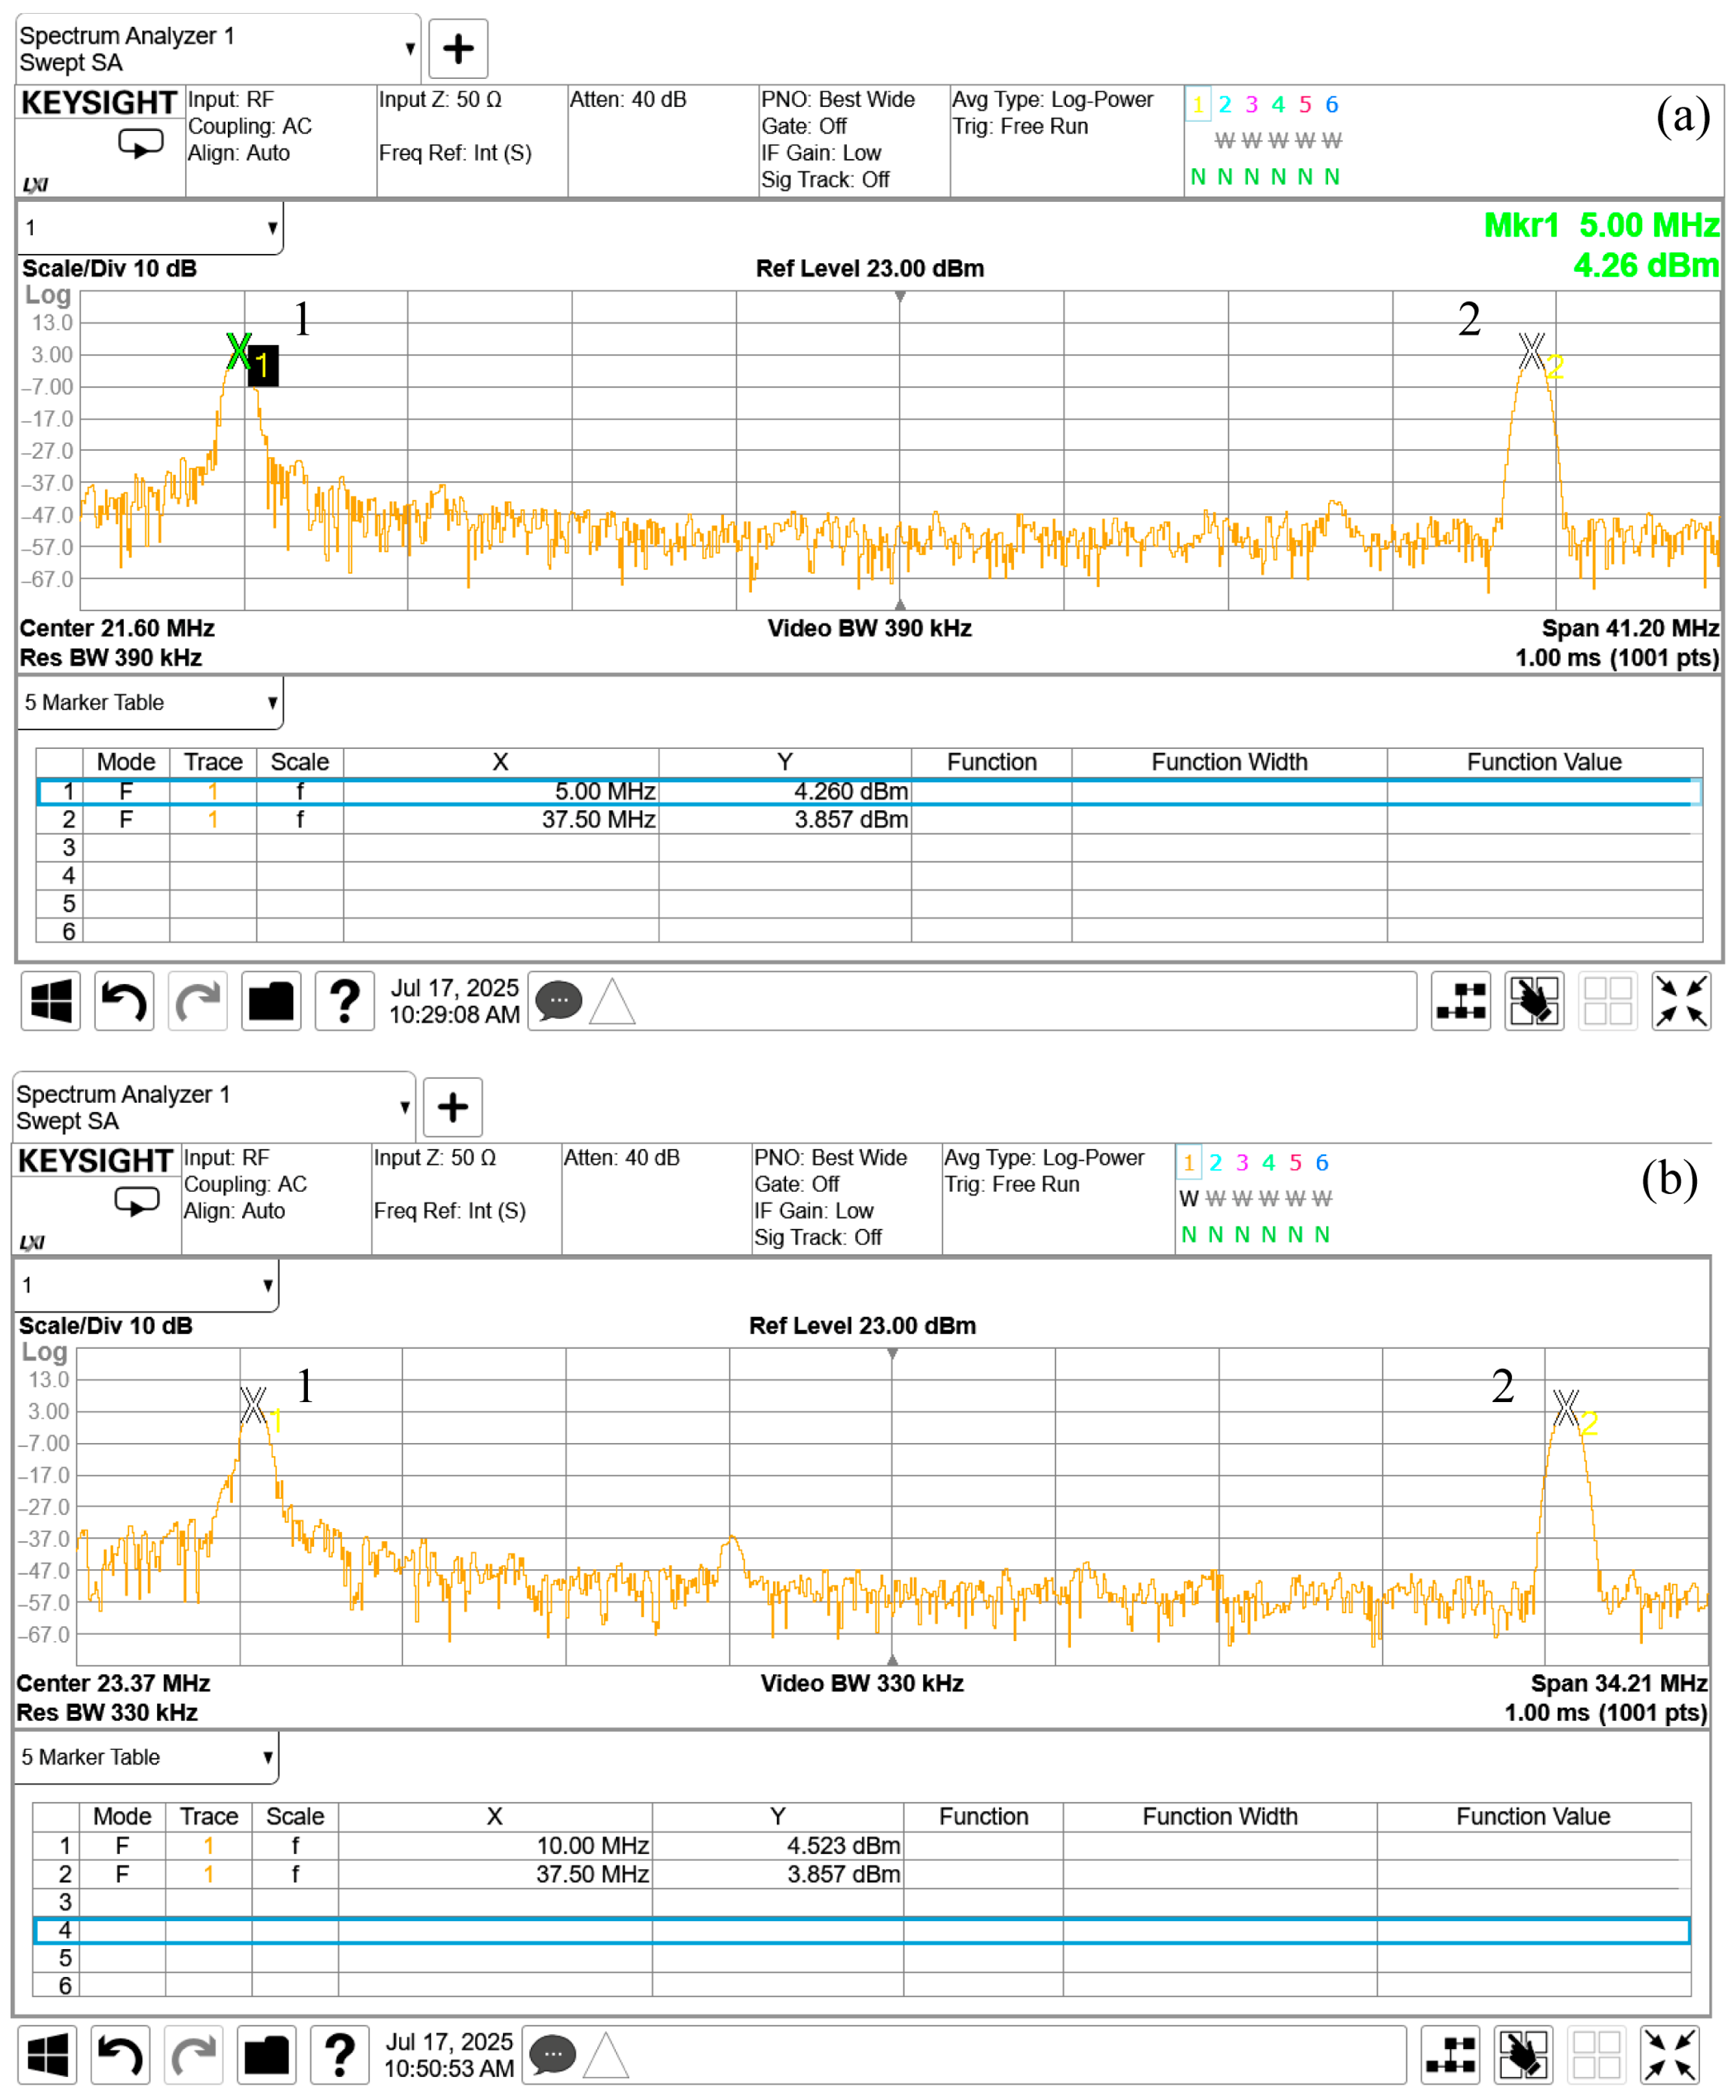Image resolution: width=1736 pixels, height=2100 pixels.
Task: Click the speech bubble message icon in panel (a)
Action: [559, 1001]
